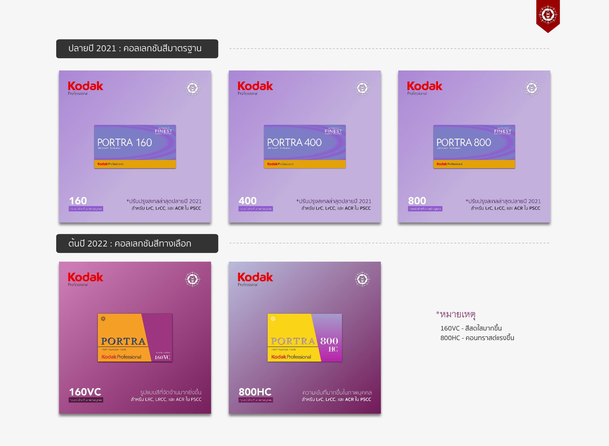The height and width of the screenshot is (446, 609).
Task: Click the Kodak Professional logo on the 800HC card
Action: pos(255,279)
